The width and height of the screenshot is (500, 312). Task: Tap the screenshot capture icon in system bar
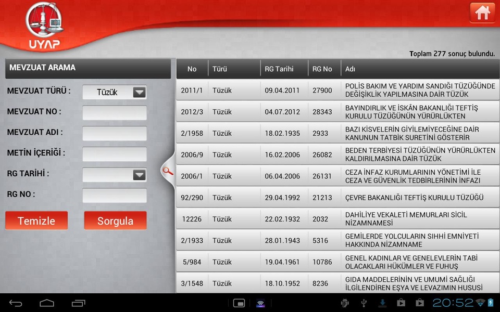pyautogui.click(x=239, y=303)
